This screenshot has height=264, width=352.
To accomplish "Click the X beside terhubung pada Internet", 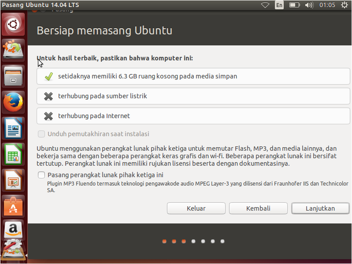I will pos(48,116).
